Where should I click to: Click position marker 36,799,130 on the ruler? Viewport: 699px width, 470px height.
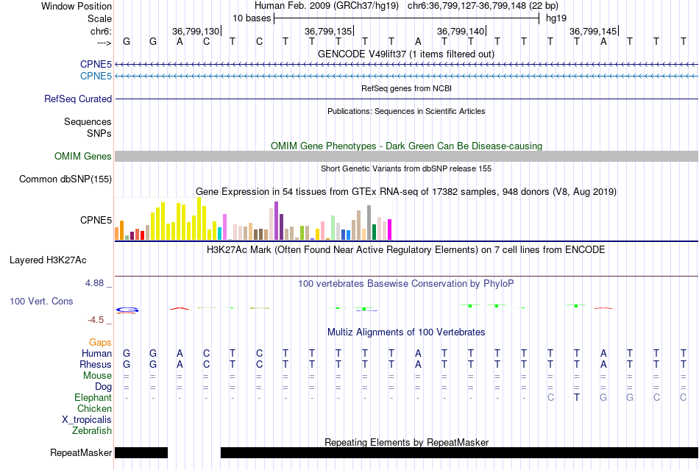[196, 31]
